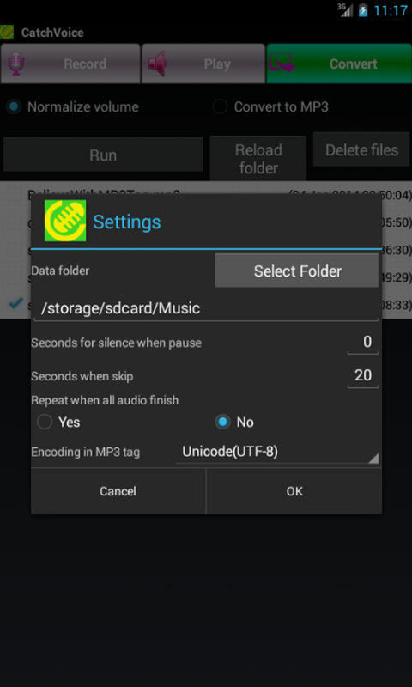
Task: Click the Select Folder button
Action: coord(297,271)
